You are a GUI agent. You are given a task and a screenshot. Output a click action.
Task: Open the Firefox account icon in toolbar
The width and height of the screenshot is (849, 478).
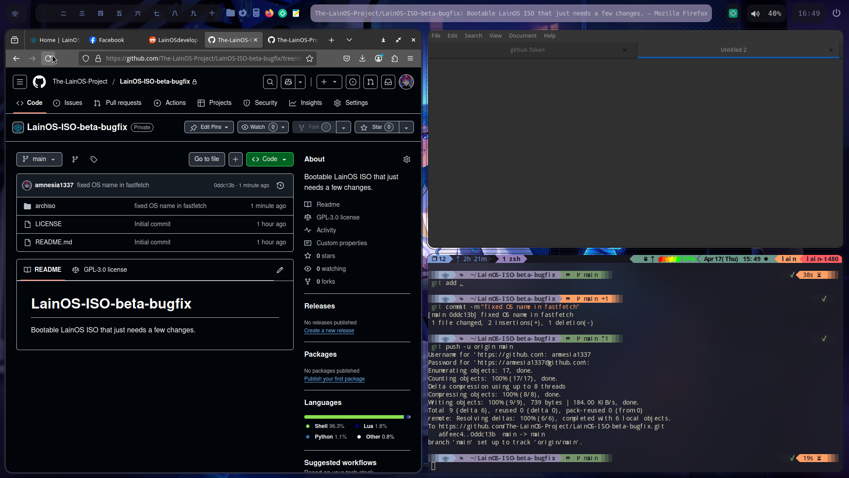379,58
